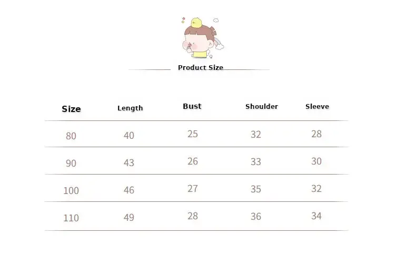Select size 100 in the table

[71, 190]
